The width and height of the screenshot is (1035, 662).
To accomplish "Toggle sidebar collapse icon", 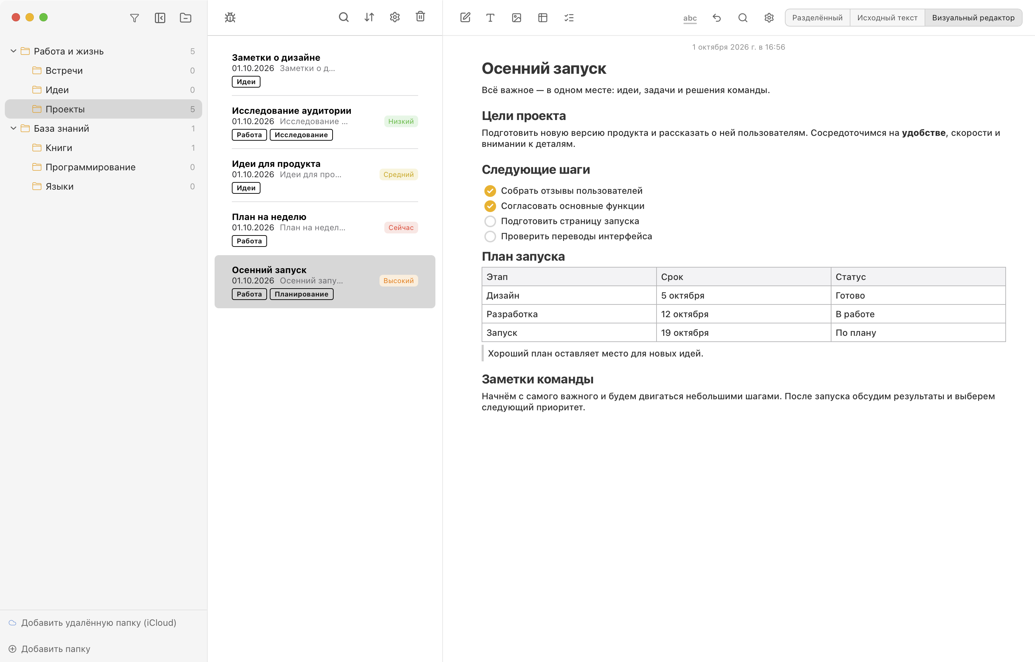I will pos(160,18).
